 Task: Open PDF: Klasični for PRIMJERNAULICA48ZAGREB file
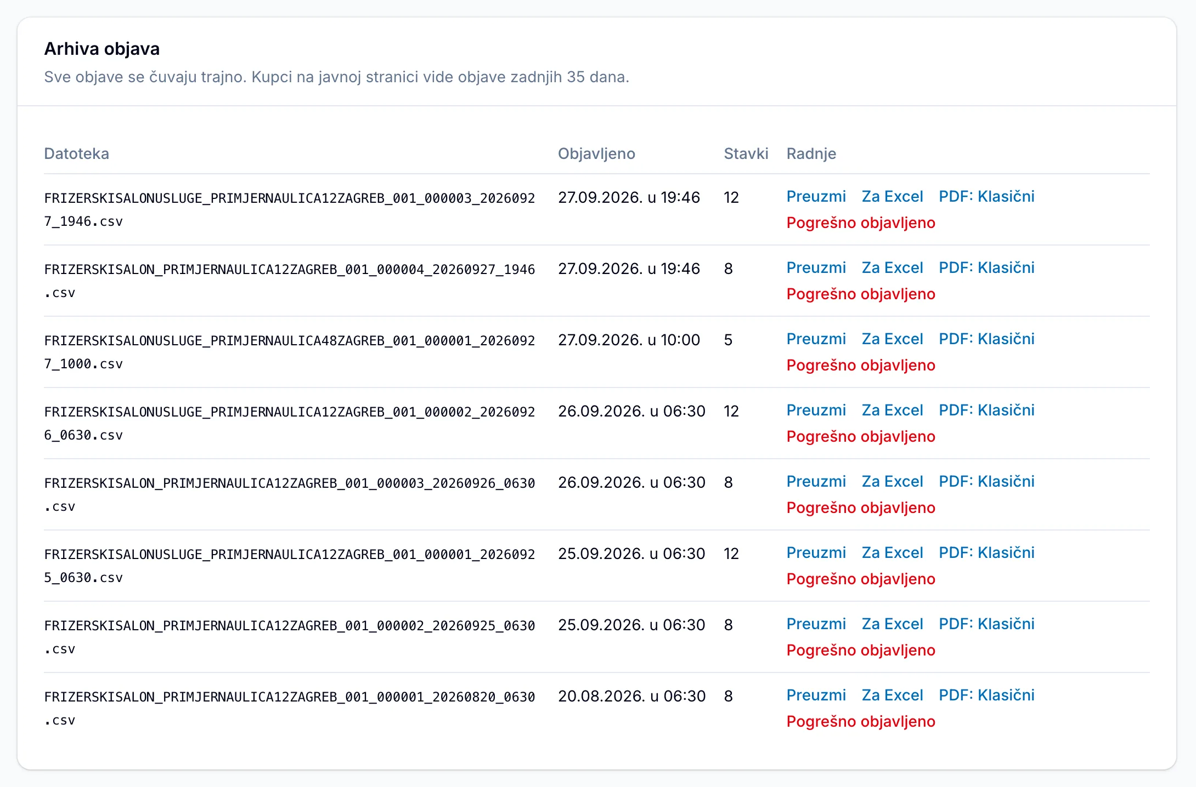point(986,339)
